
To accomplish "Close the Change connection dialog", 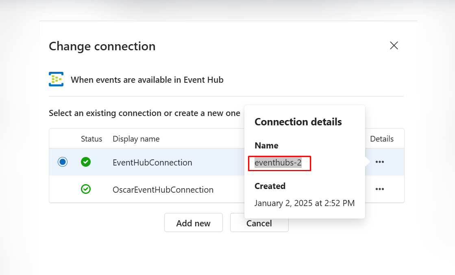I will 394,45.
